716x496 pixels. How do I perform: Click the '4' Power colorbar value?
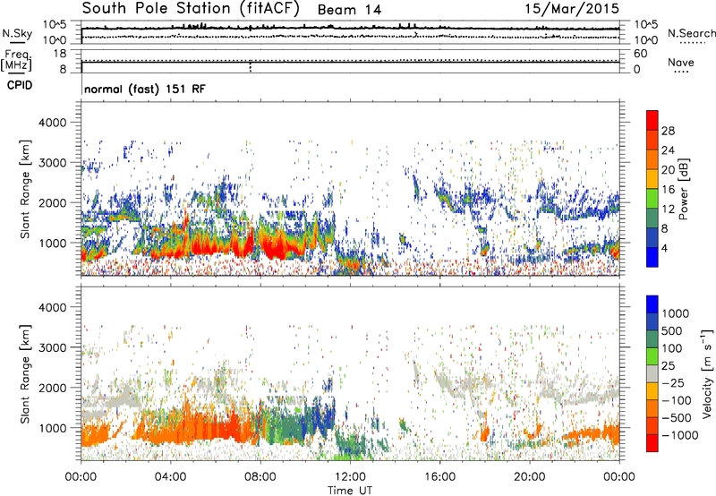point(665,248)
